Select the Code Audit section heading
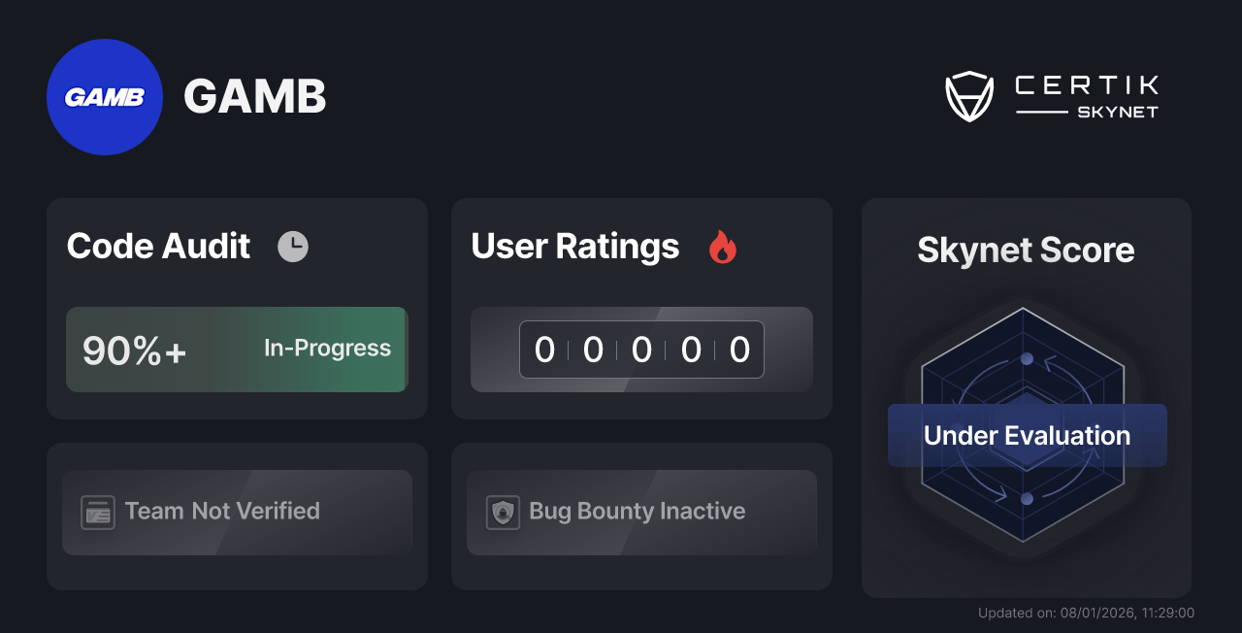The image size is (1242, 633). (158, 246)
